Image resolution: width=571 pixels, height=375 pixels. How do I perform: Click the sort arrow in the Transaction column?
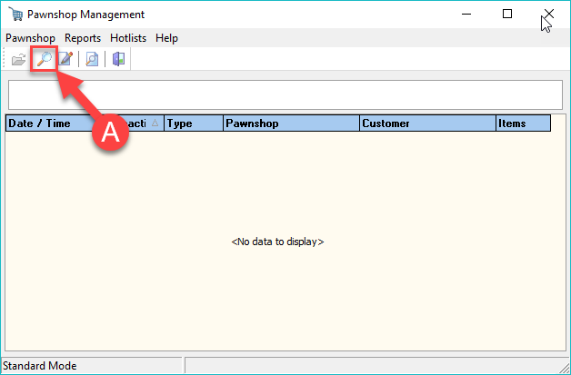pos(154,123)
